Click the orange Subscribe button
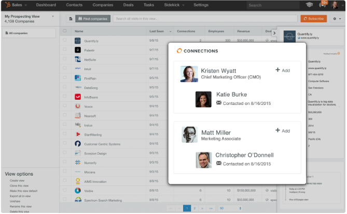347x214 pixels. (x=313, y=19)
